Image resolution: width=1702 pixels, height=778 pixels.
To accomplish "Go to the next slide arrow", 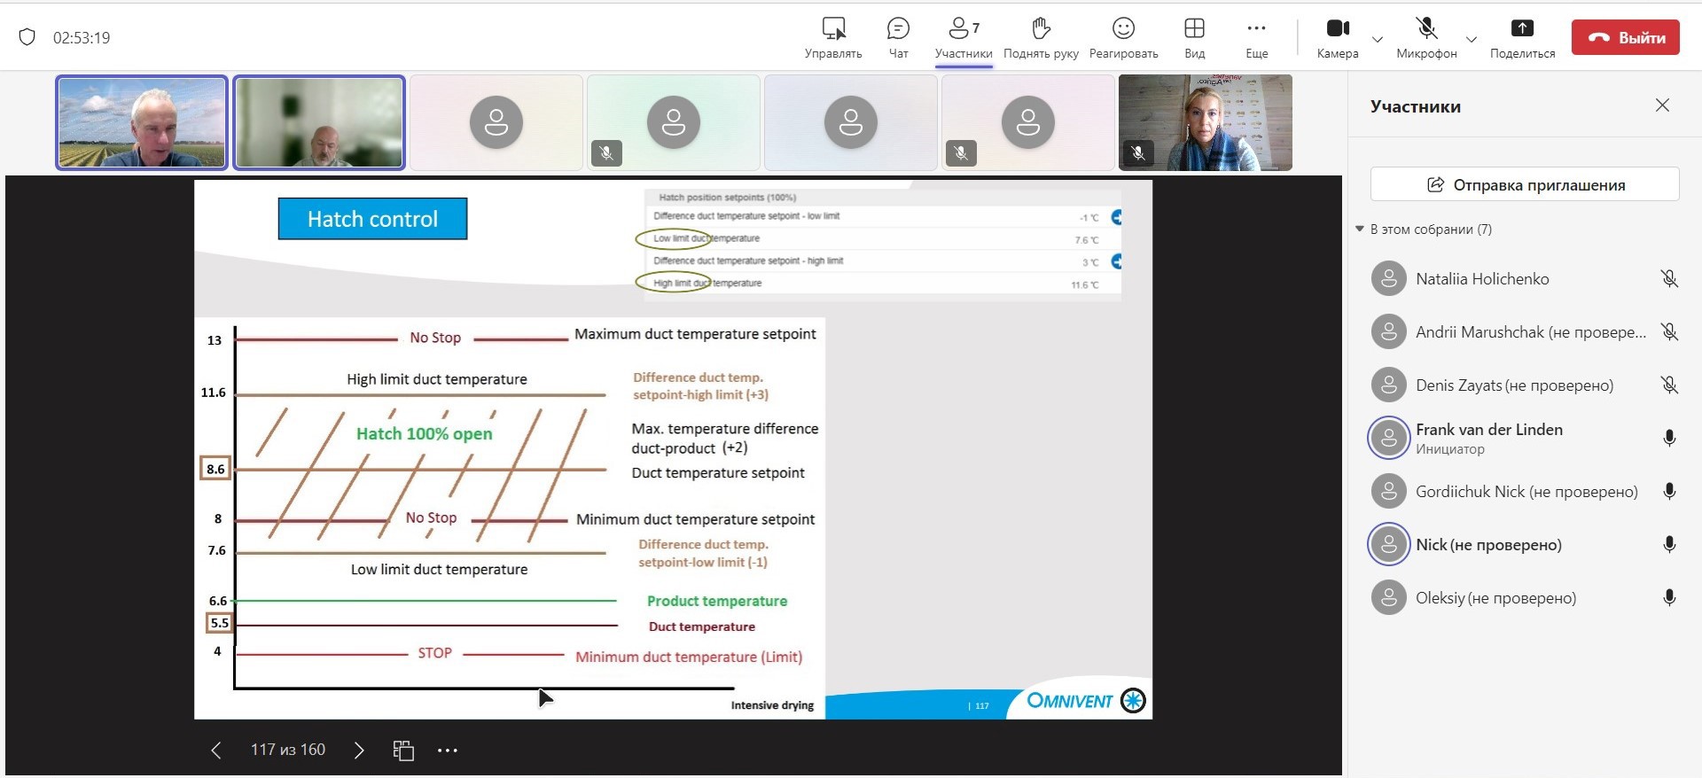I will 359,751.
